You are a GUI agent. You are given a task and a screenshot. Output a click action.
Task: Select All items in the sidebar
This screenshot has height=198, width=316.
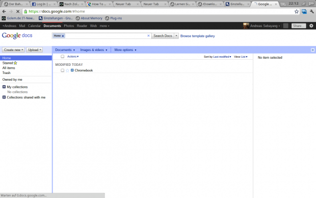9,68
